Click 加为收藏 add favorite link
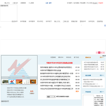This screenshot has width=106, height=106. (76, 3)
